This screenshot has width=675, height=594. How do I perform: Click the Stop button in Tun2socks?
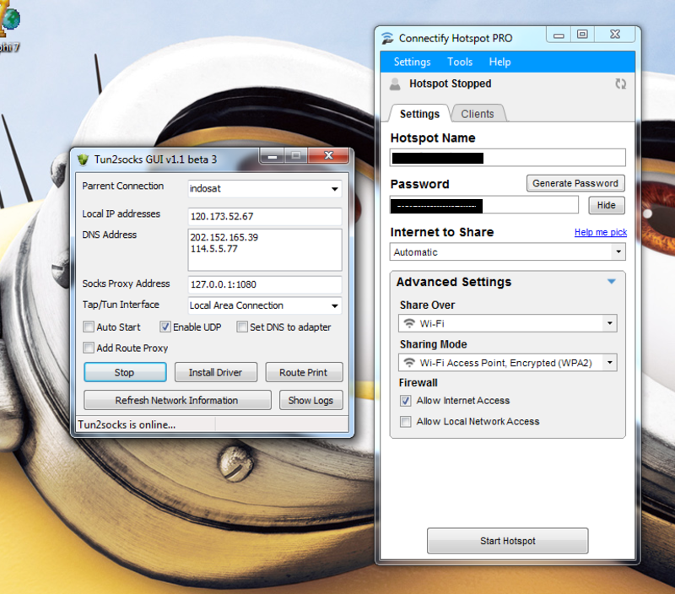coord(125,372)
